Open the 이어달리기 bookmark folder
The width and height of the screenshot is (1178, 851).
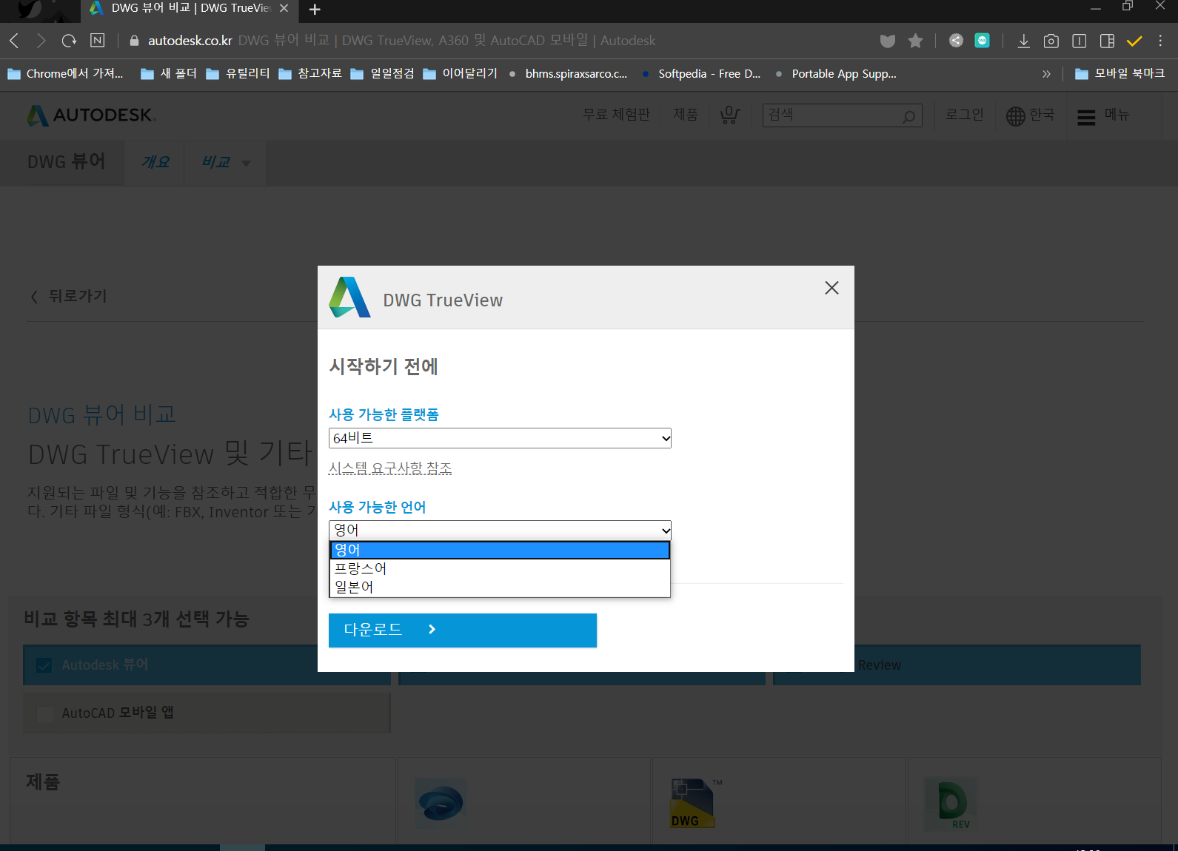click(460, 74)
